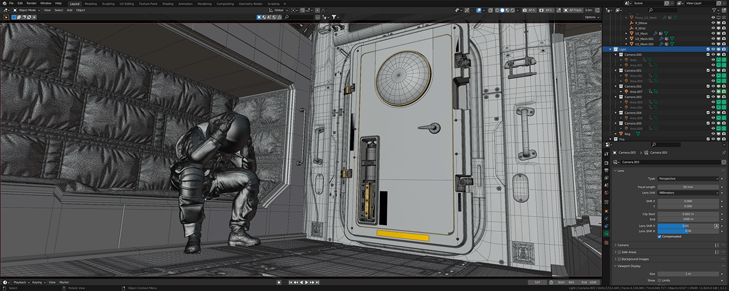Click the play animation button in timeline
This screenshot has height=291, width=729.
tap(307, 282)
